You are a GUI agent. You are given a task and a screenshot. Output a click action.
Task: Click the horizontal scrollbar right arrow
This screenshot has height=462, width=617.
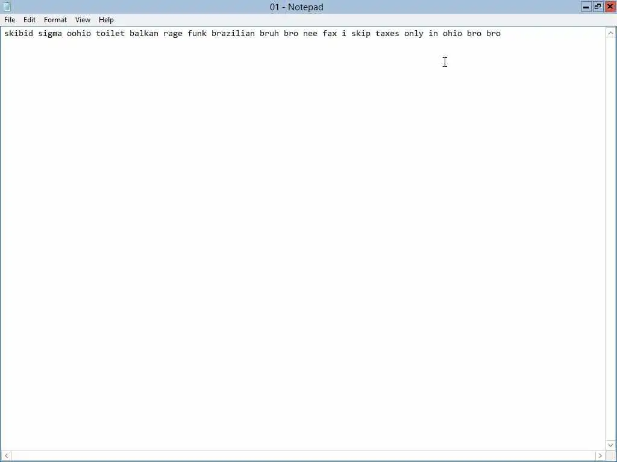click(x=600, y=456)
